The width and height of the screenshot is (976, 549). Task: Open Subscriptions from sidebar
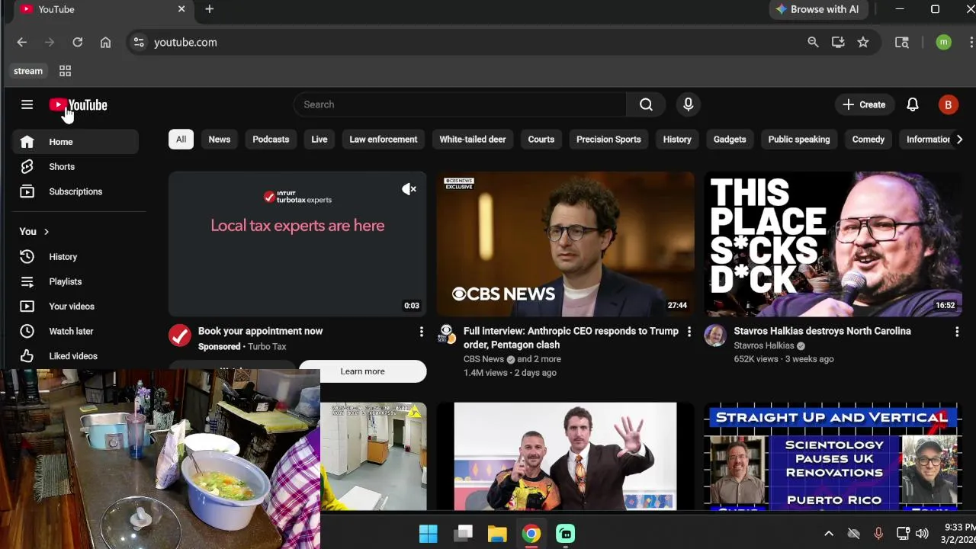click(75, 191)
